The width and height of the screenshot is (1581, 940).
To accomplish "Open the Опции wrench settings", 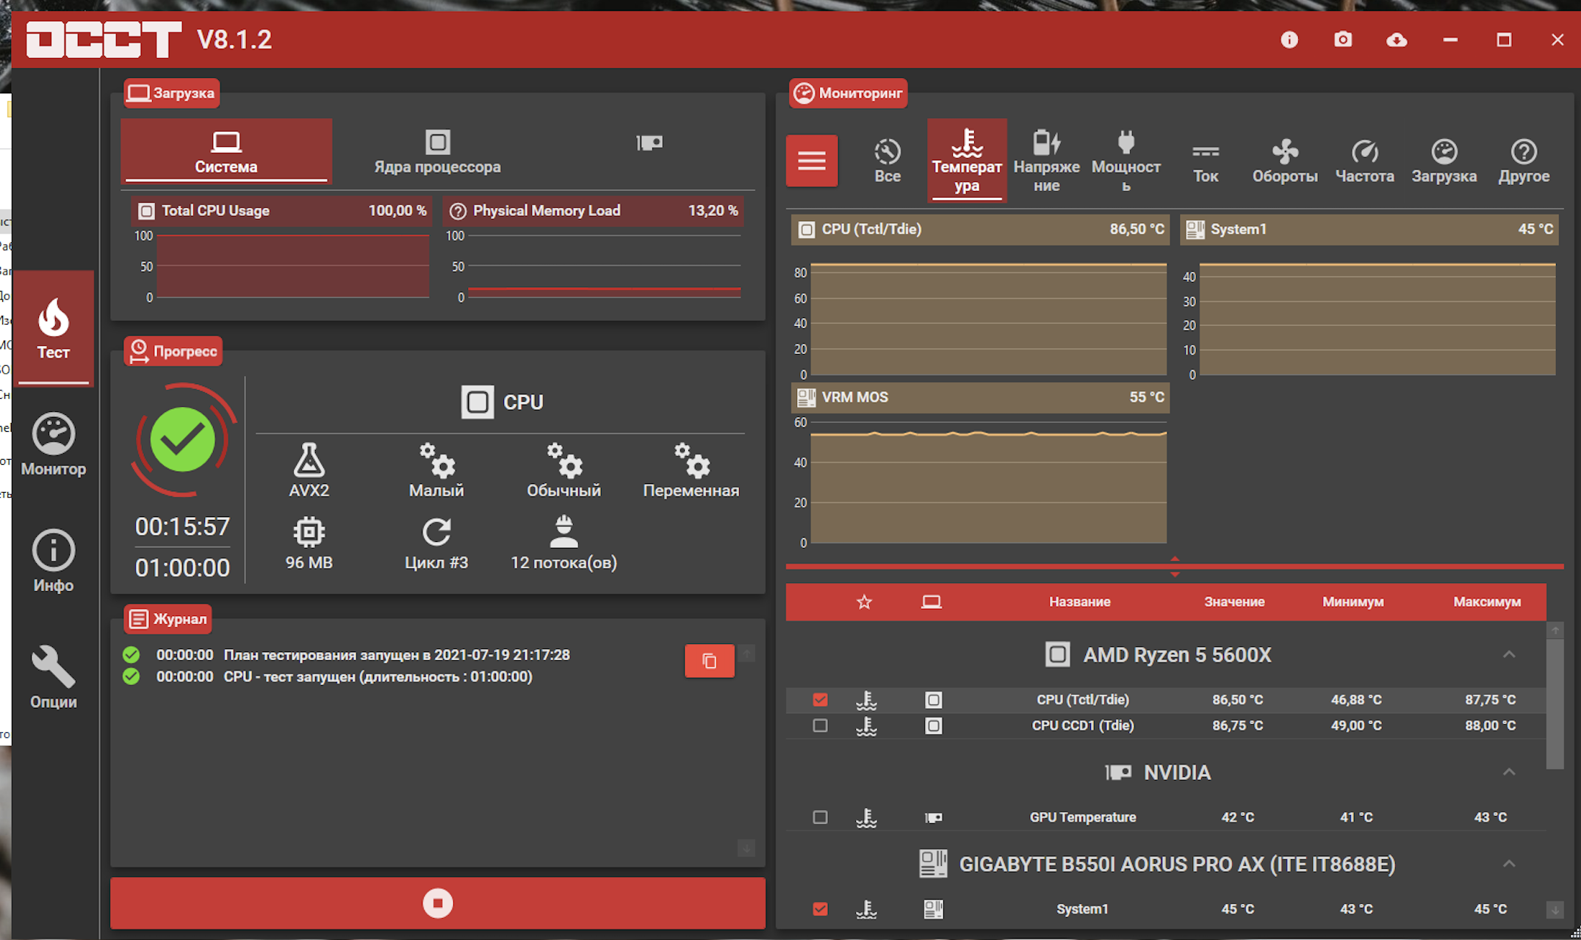I will [x=54, y=677].
